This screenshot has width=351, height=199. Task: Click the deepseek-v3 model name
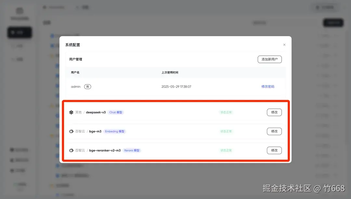[96, 113]
